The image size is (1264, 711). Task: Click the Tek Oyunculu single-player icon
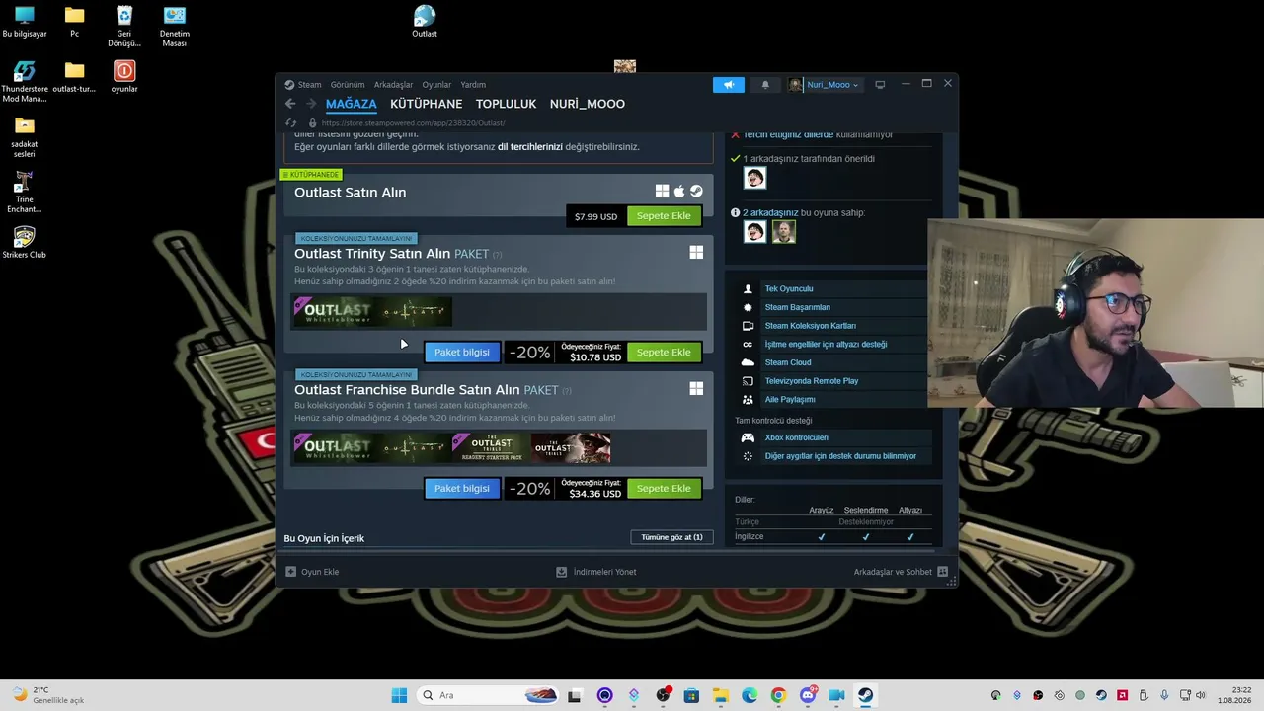click(748, 289)
